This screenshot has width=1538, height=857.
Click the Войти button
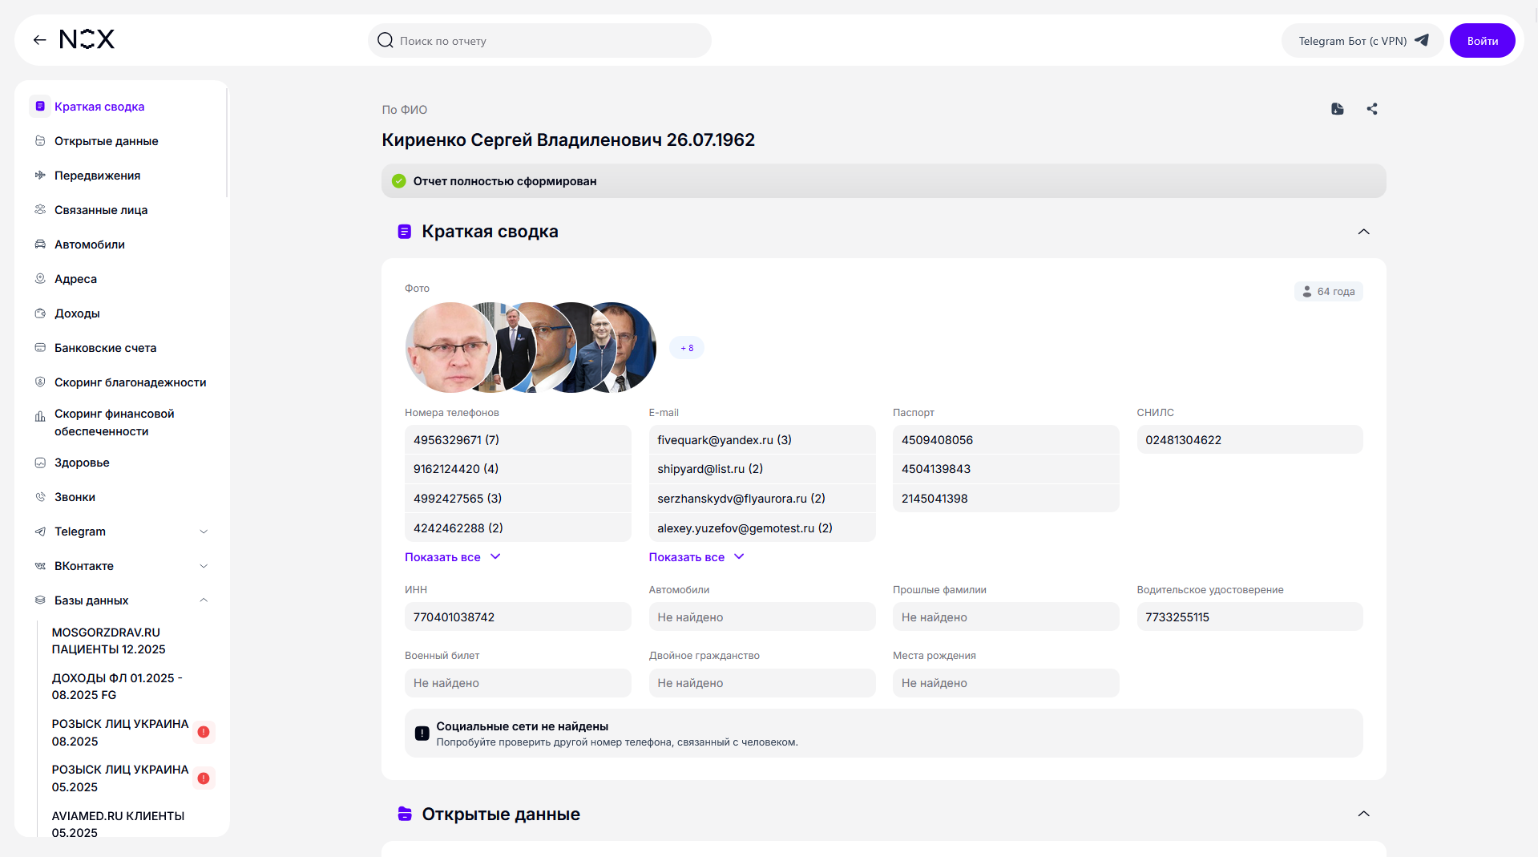(1482, 41)
